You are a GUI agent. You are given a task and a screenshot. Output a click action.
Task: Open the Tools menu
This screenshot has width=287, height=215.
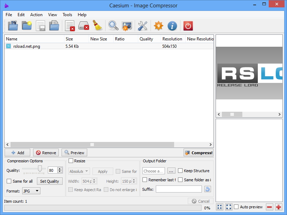(67, 15)
